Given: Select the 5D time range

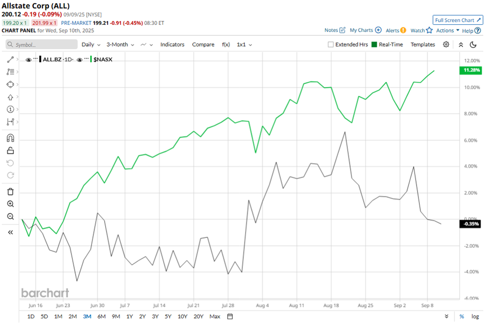Looking at the screenshot, I should pos(45,316).
